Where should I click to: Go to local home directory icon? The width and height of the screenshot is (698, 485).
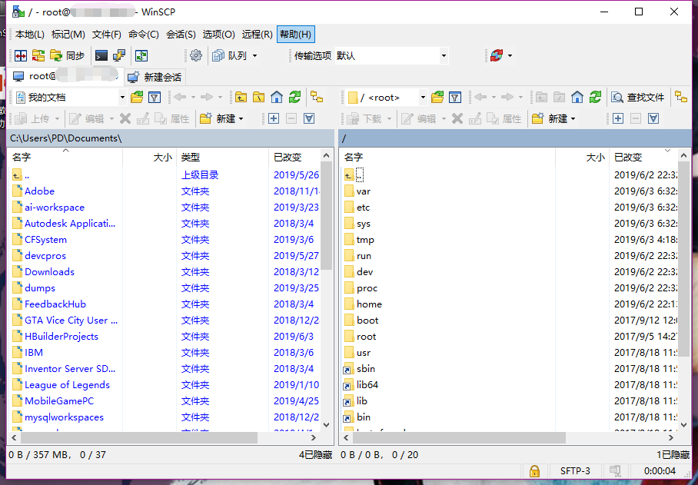pos(277,97)
